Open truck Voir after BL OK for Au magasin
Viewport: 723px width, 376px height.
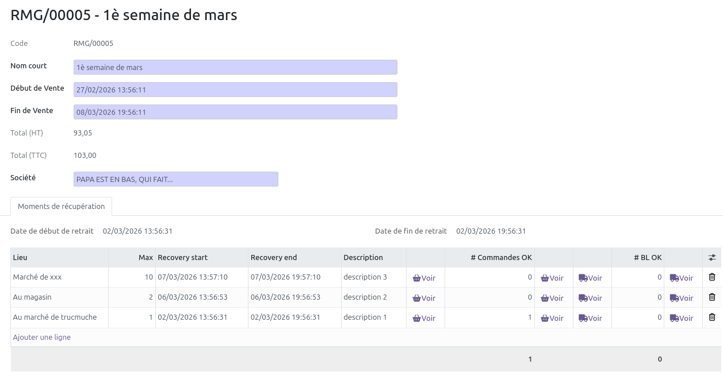pyautogui.click(x=682, y=298)
